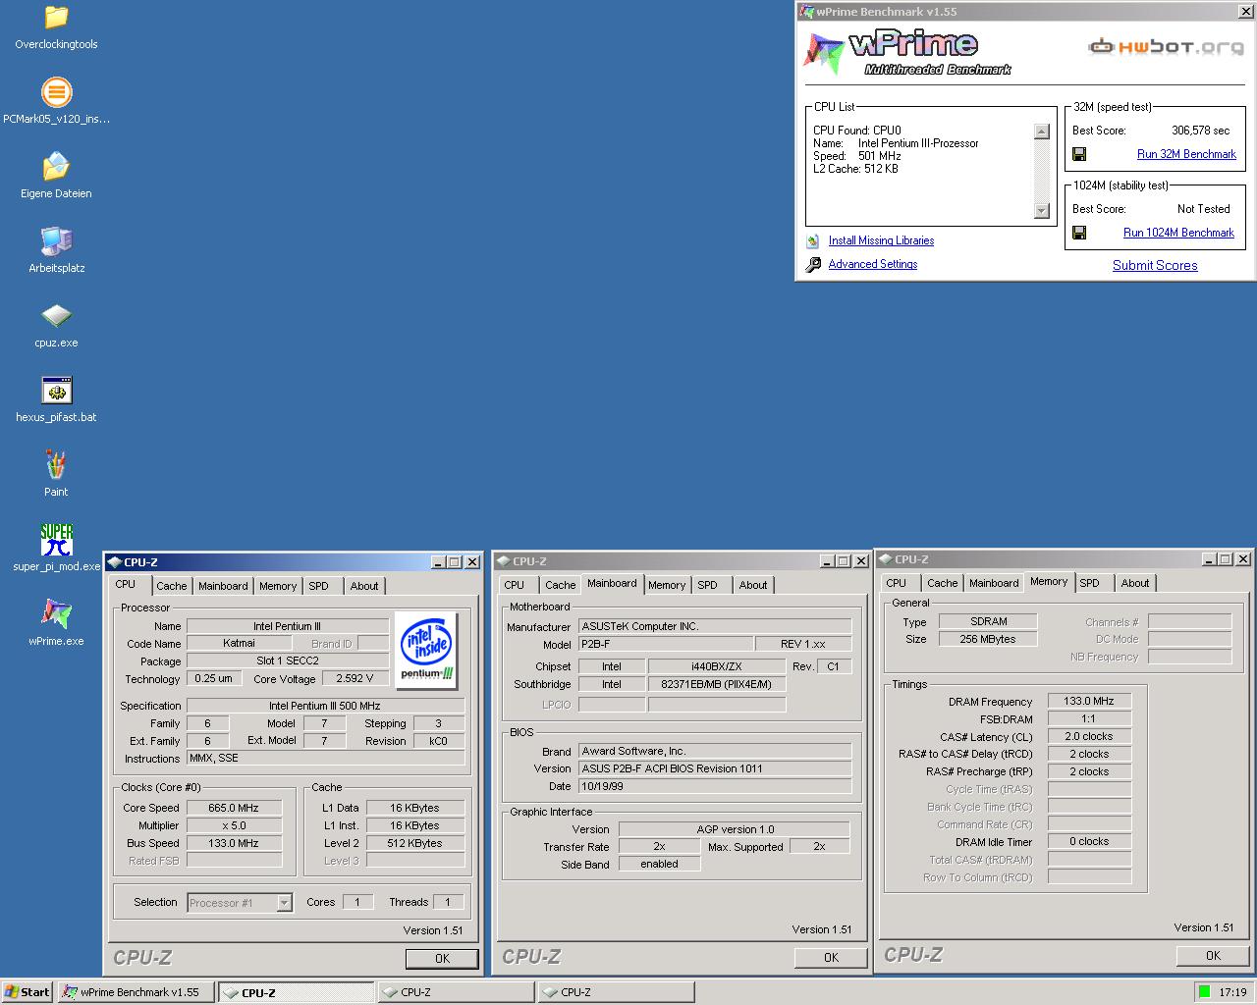Open CPU tab in middle CPU-Z window
The height and width of the screenshot is (1005, 1257).
515,585
